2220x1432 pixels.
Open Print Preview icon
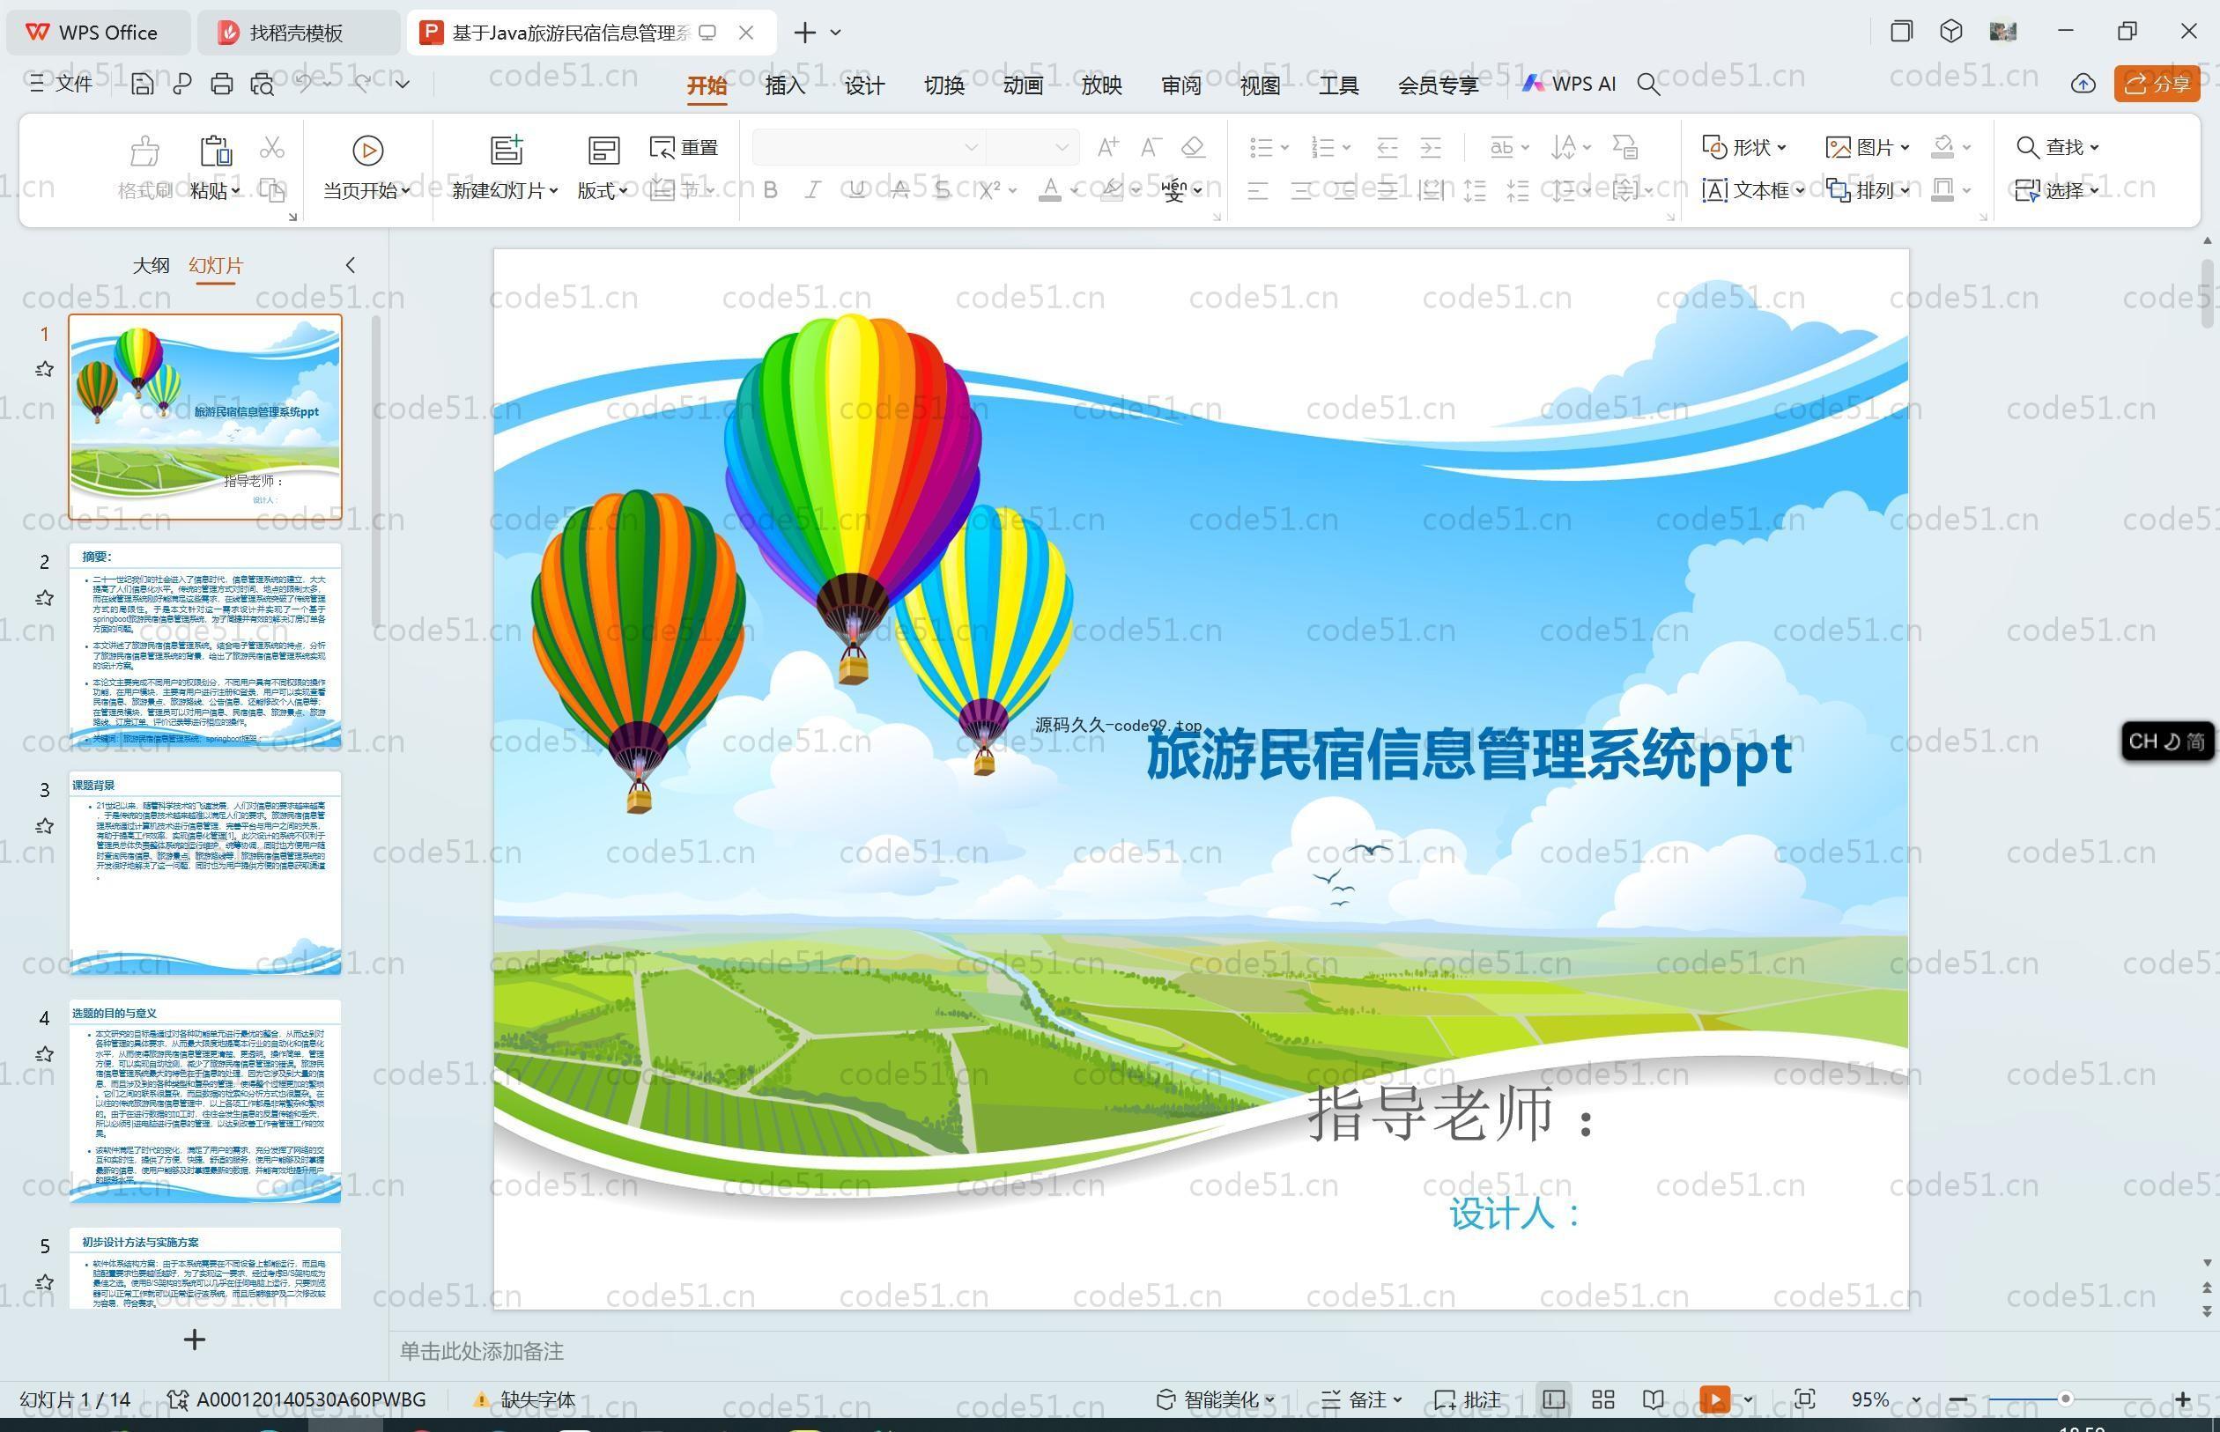[263, 85]
